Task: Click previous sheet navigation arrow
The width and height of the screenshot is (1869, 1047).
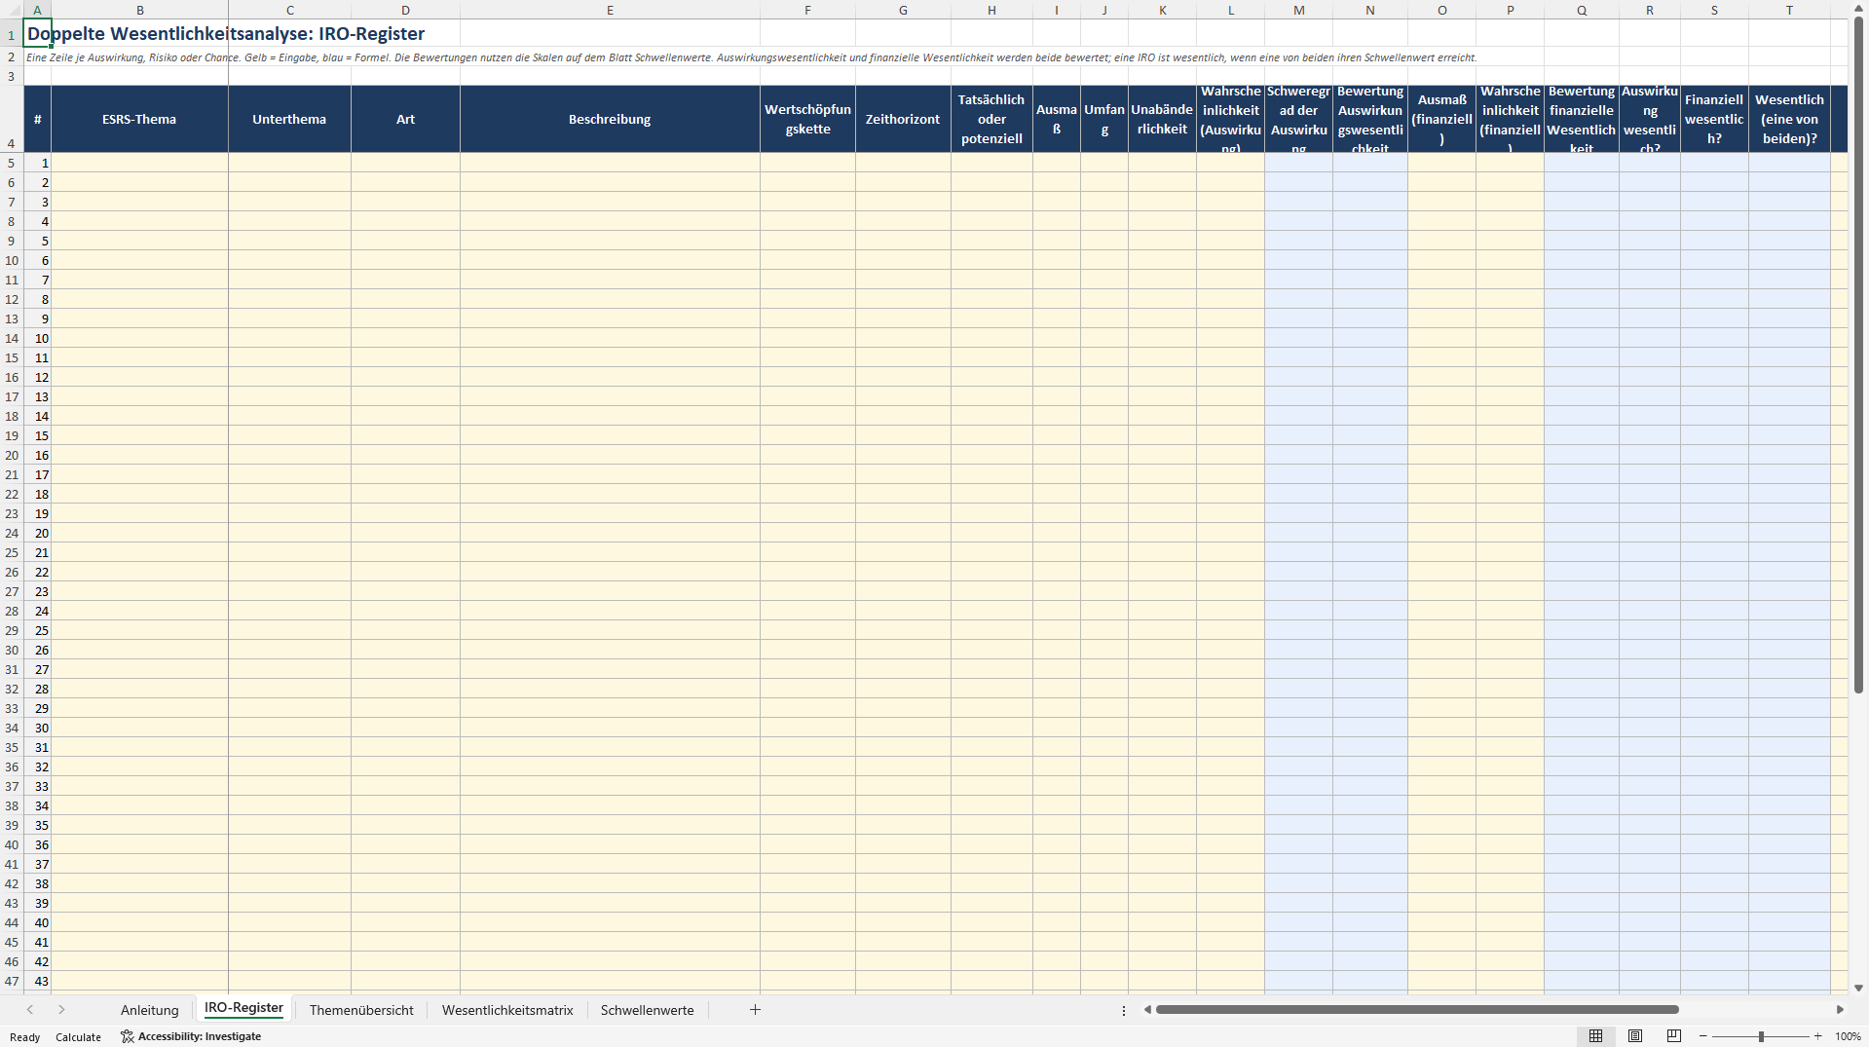Action: click(30, 1010)
